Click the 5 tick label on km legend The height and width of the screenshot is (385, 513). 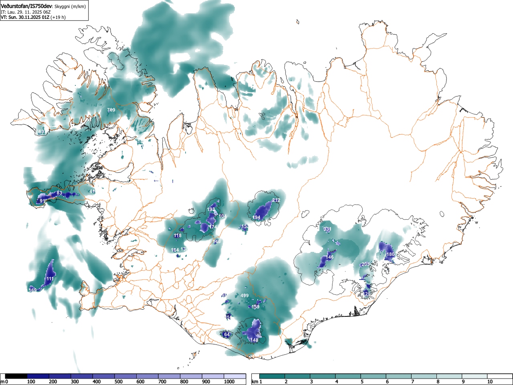click(x=362, y=382)
